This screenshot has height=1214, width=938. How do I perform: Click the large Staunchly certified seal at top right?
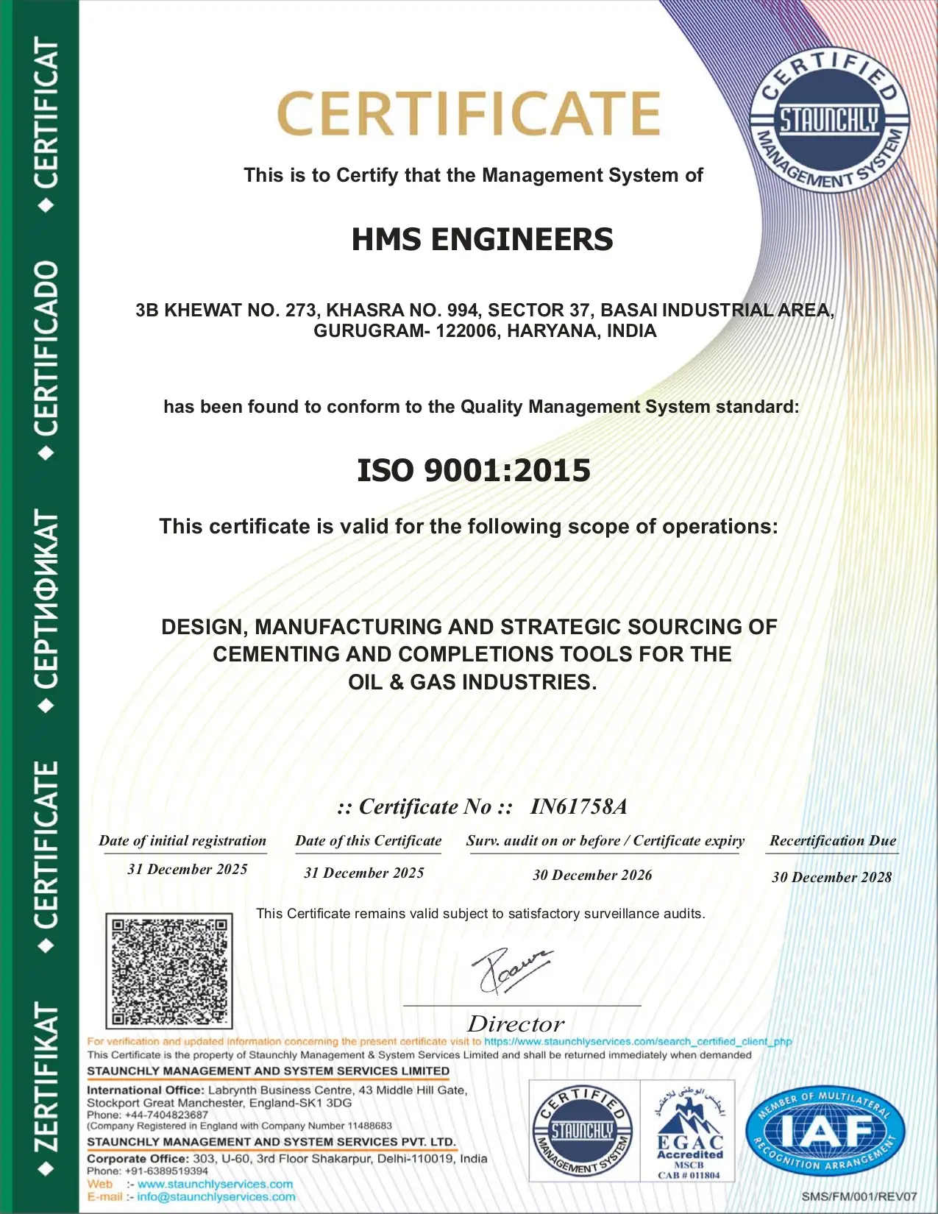pos(829,119)
